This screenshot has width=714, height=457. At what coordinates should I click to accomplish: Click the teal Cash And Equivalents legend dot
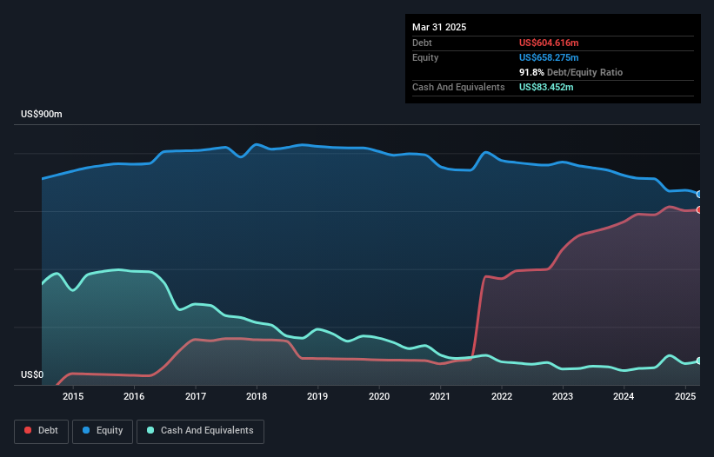click(x=150, y=430)
